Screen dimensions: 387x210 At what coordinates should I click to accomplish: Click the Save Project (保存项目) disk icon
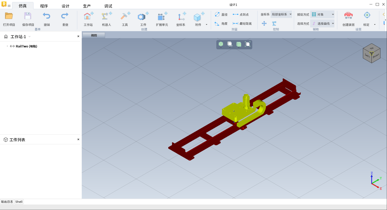pyautogui.click(x=28, y=16)
